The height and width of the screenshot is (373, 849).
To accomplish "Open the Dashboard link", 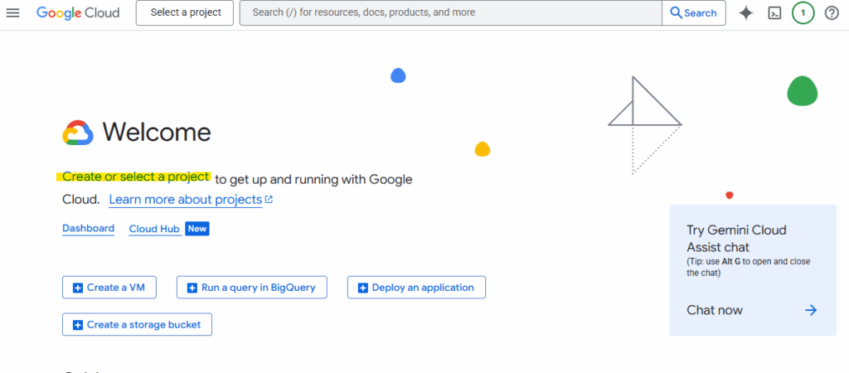I will [x=88, y=229].
